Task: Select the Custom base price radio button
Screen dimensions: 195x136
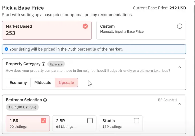Action: coord(179,26)
